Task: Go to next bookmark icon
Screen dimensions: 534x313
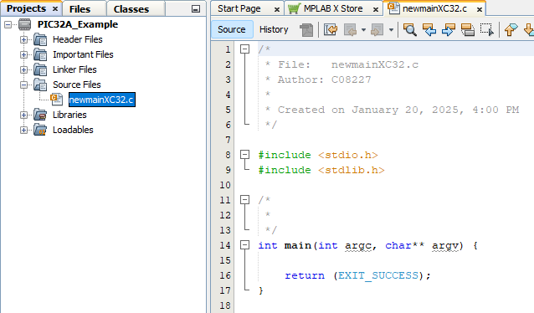Action: 529,30
